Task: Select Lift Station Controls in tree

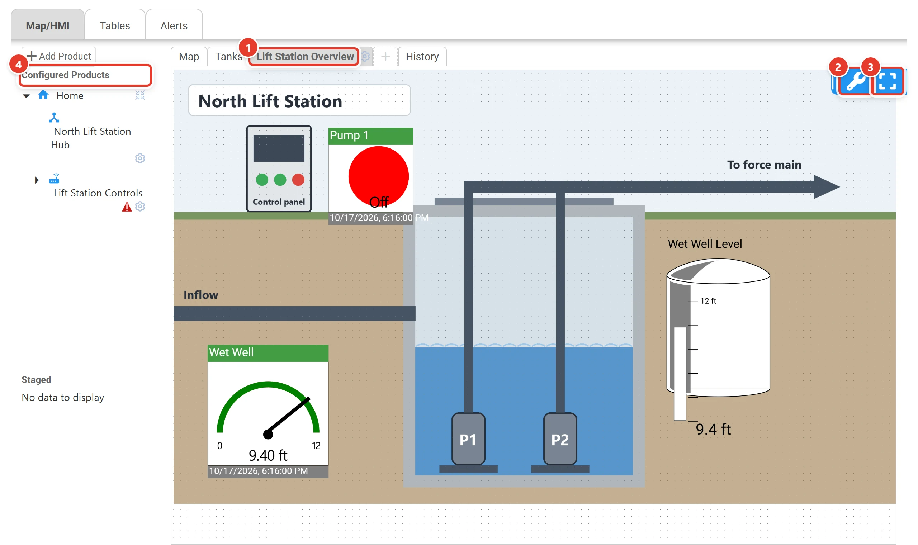Action: click(x=98, y=193)
